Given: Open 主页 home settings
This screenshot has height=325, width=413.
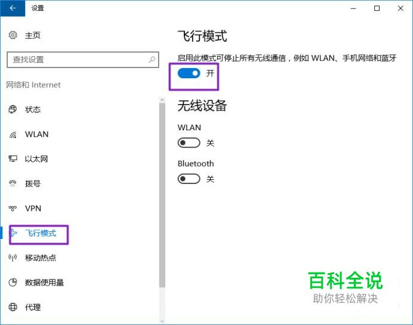Looking at the screenshot, I should click(33, 35).
